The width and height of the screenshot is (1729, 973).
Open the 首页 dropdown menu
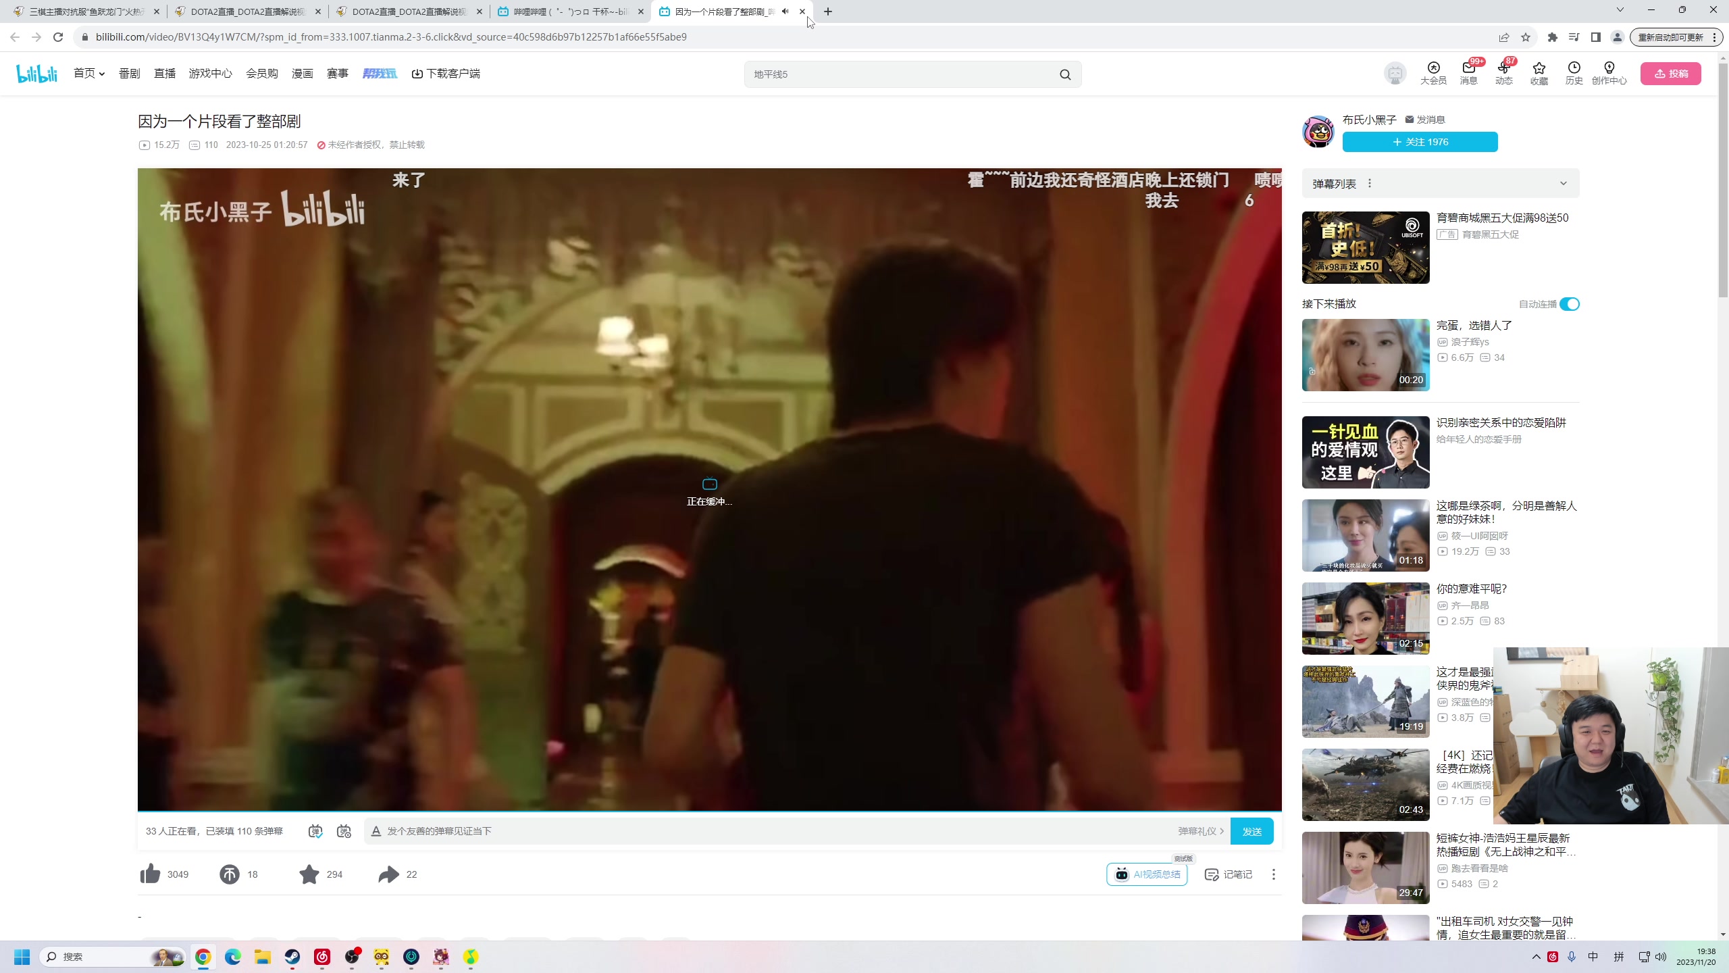coord(89,74)
